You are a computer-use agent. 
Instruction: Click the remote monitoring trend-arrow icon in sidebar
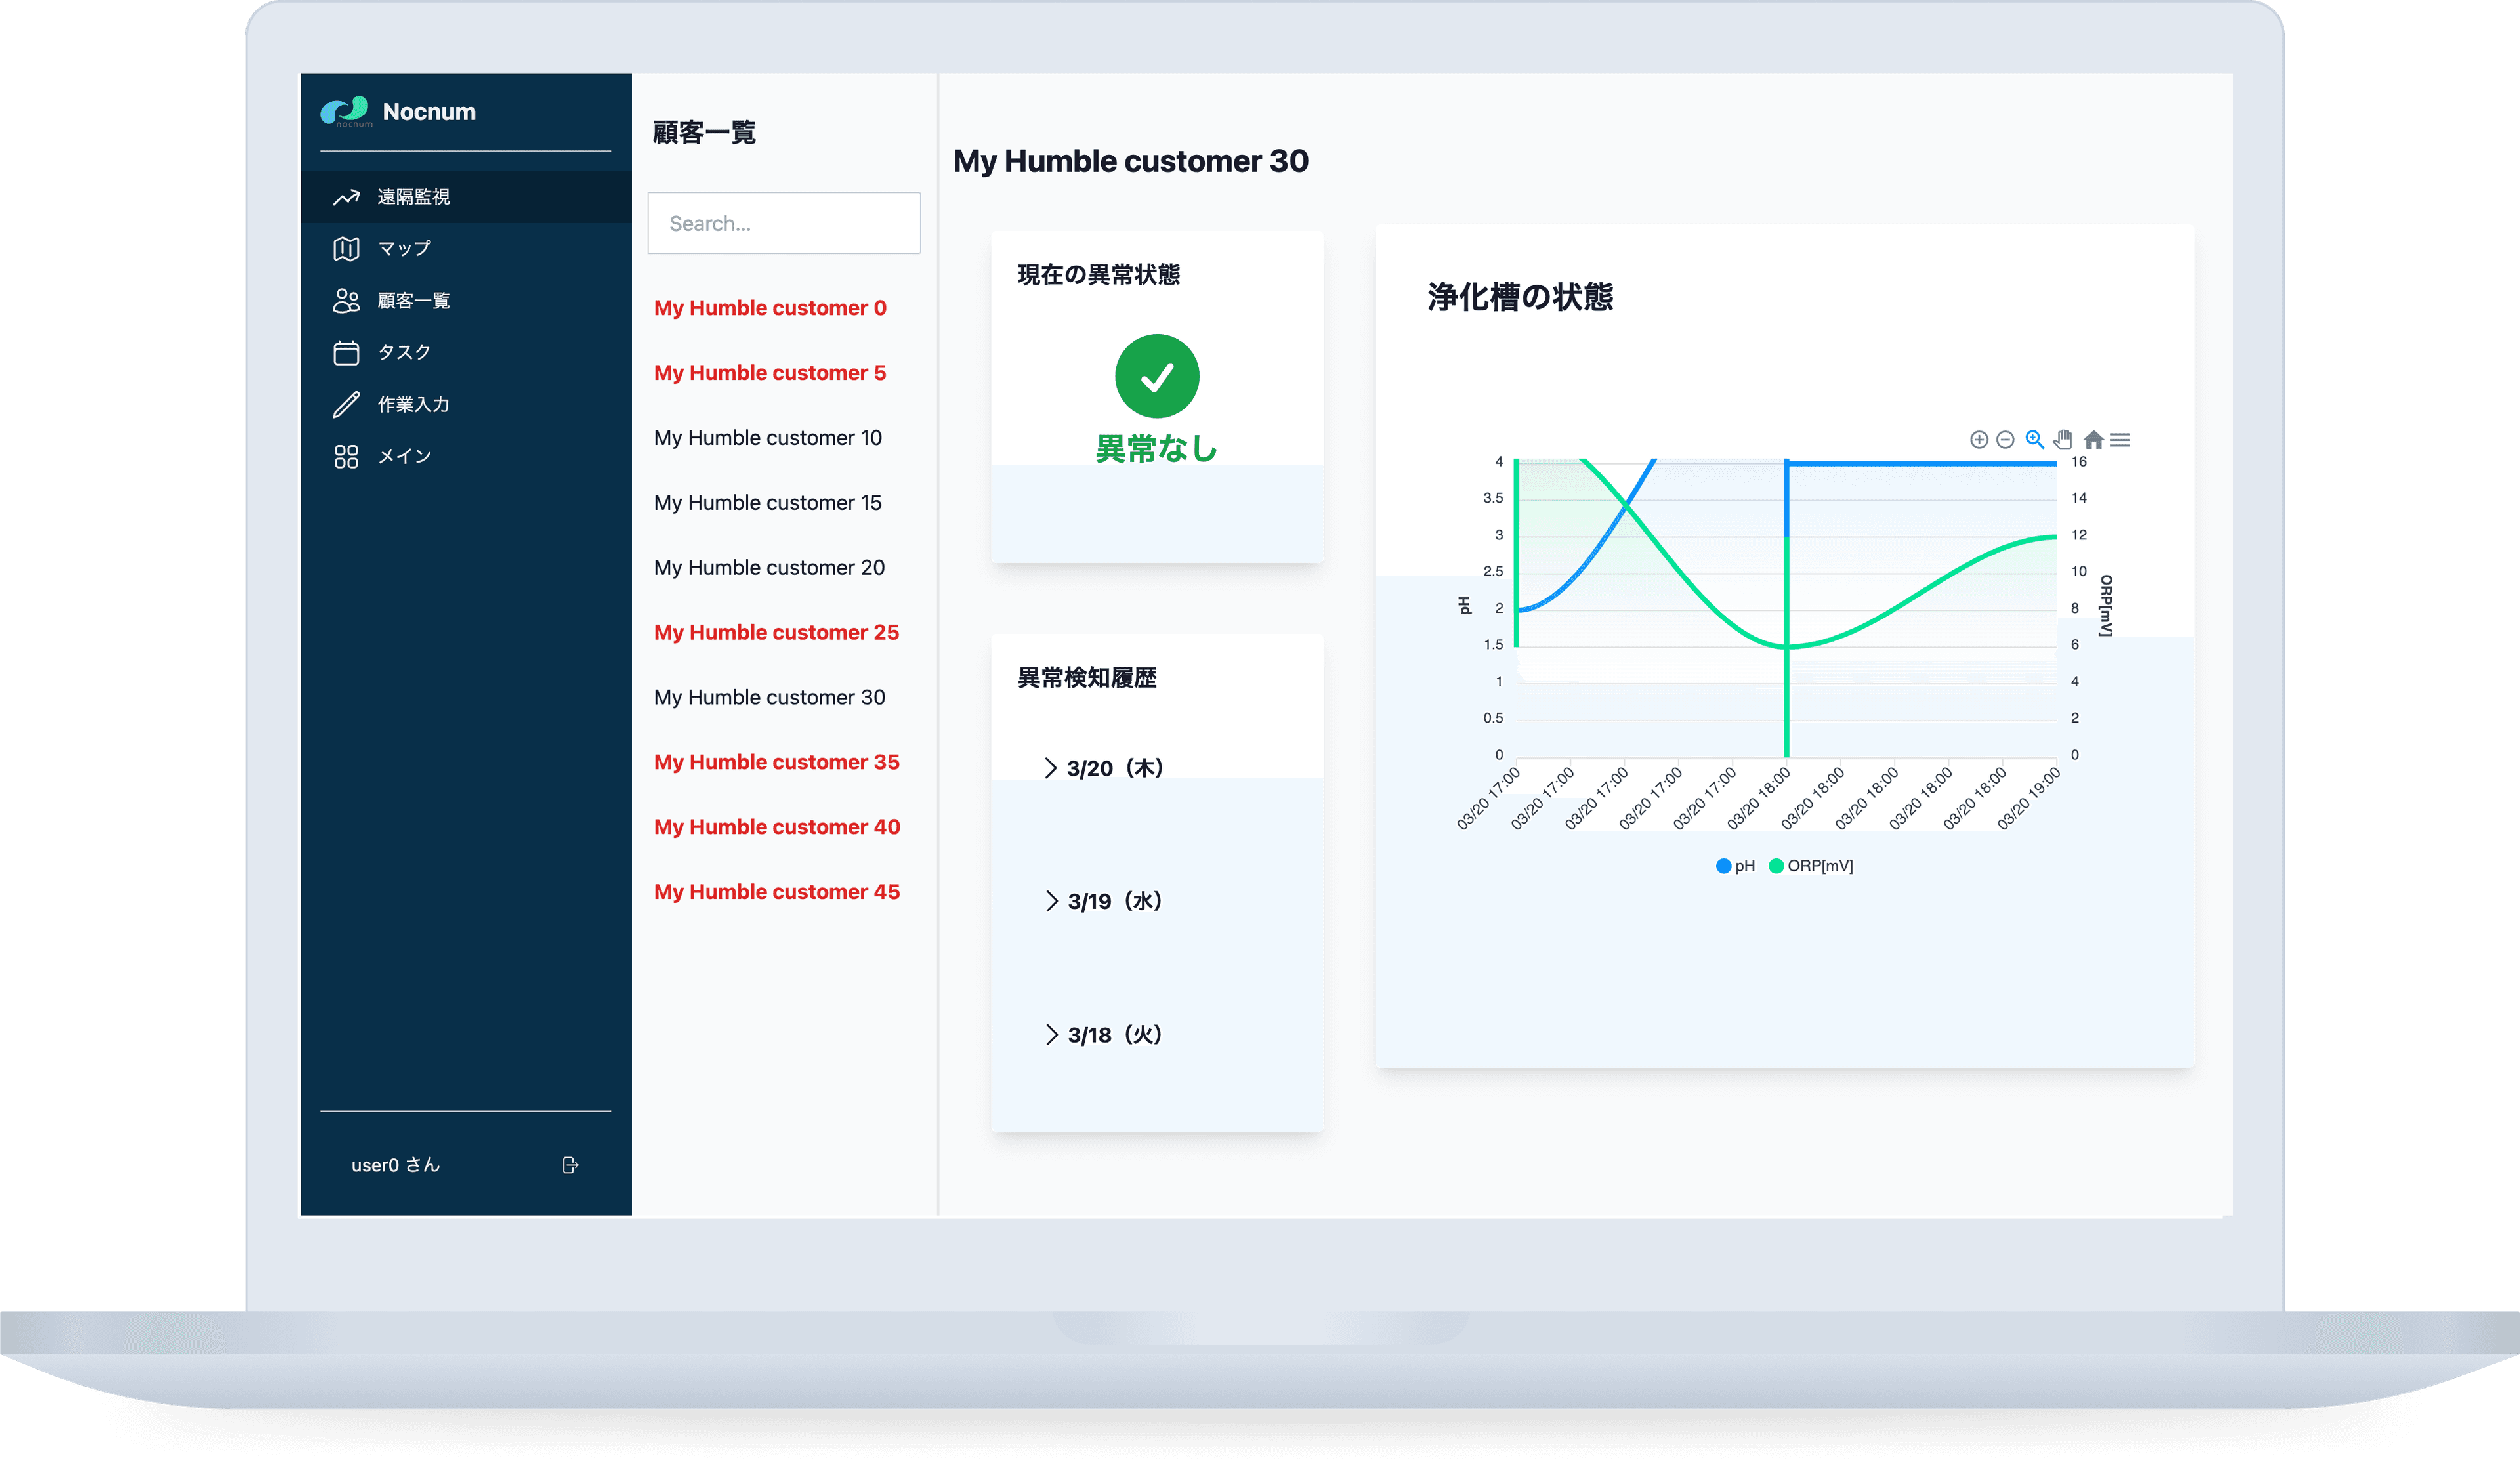(346, 197)
